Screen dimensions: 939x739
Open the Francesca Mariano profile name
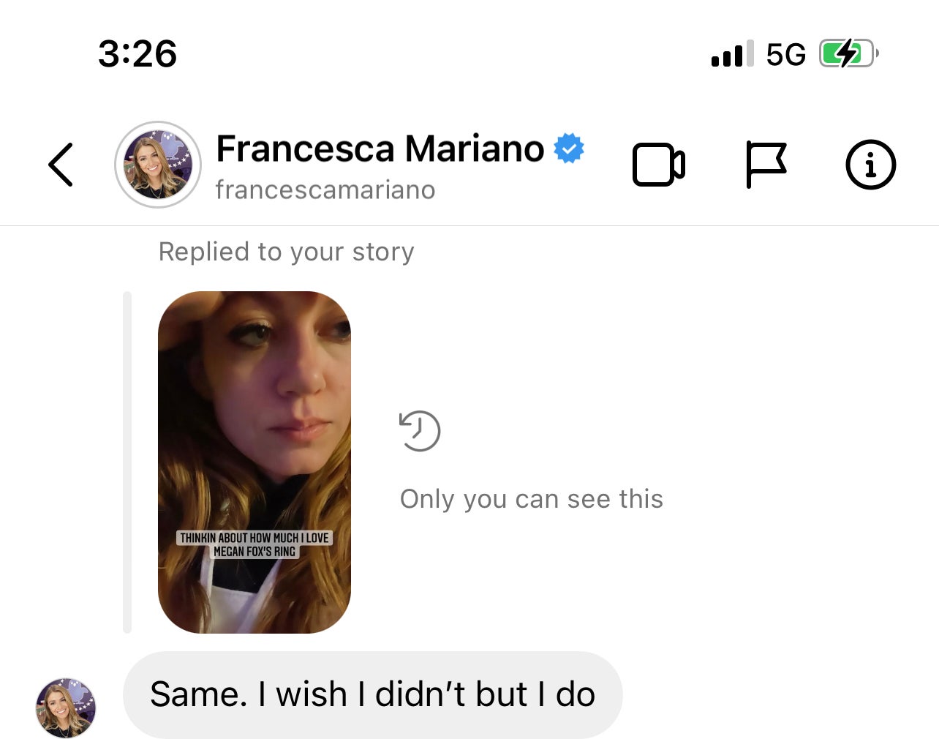(380, 149)
